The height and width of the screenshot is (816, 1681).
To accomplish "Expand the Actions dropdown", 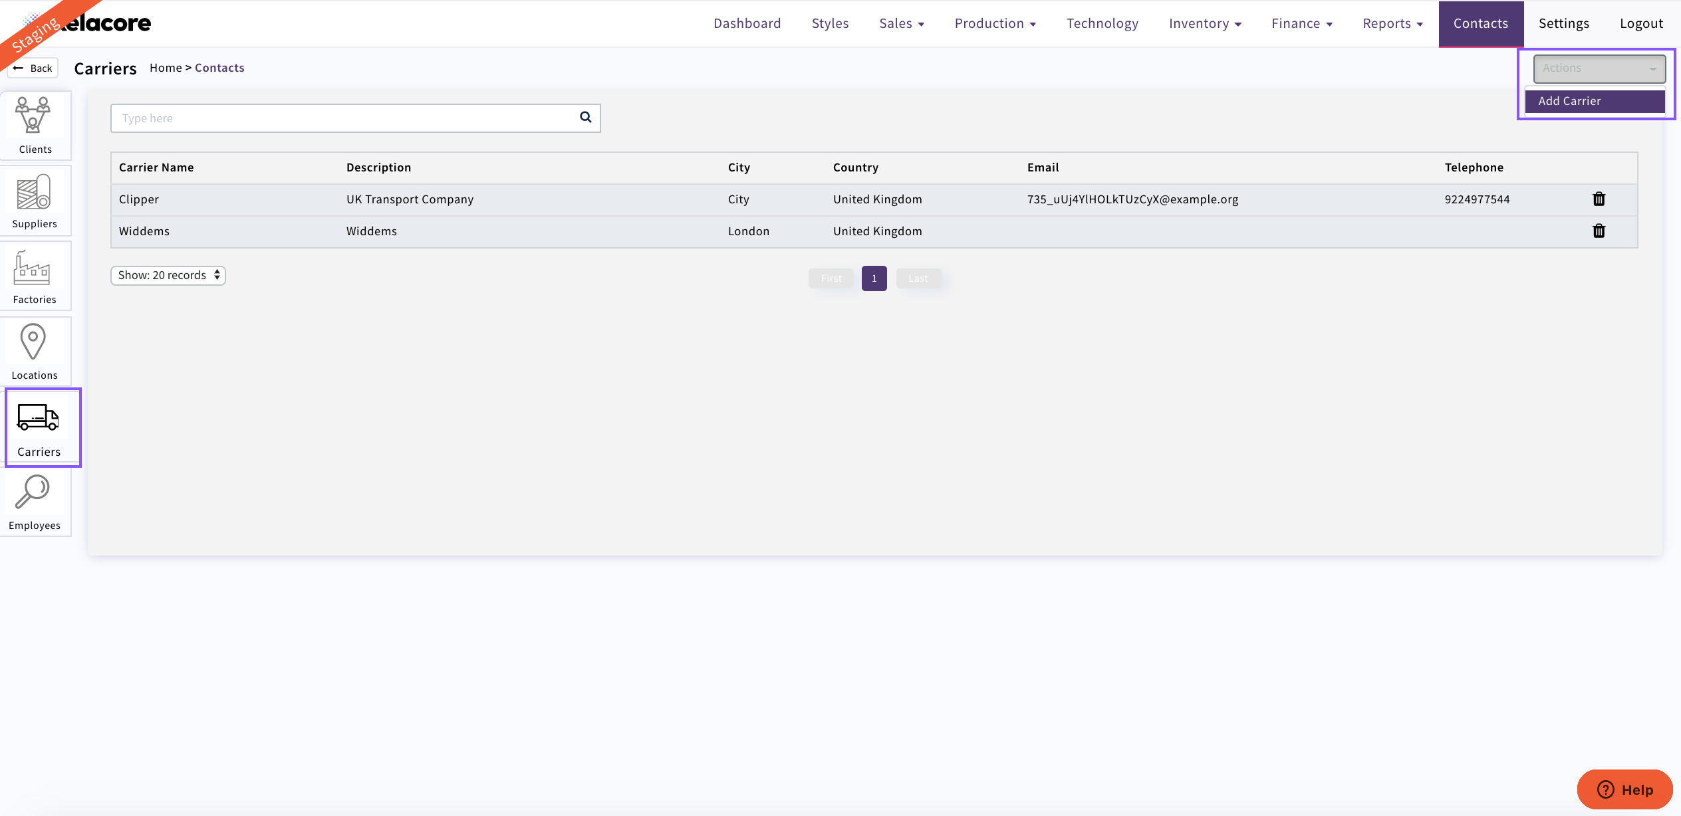I will [1599, 68].
